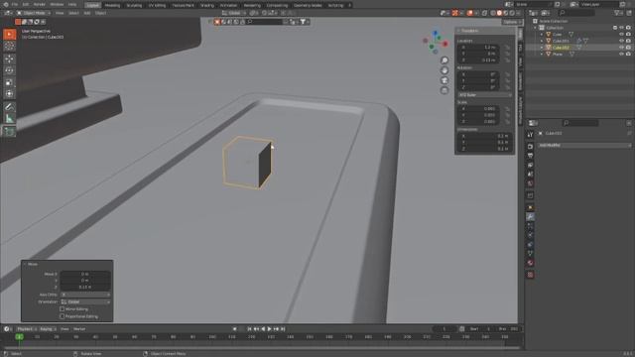
Task: Select the Cursor tool in toolbar
Action: [9, 47]
